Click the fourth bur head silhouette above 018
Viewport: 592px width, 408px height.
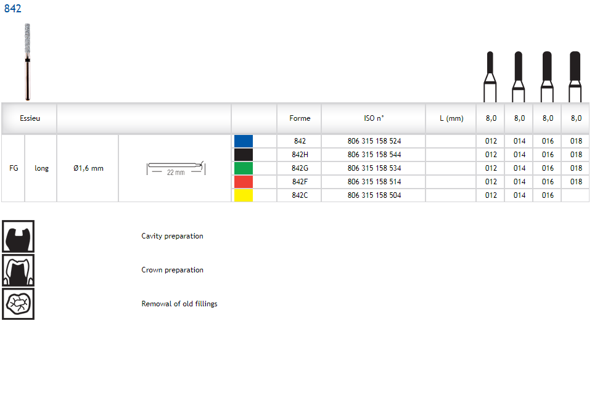click(x=575, y=76)
